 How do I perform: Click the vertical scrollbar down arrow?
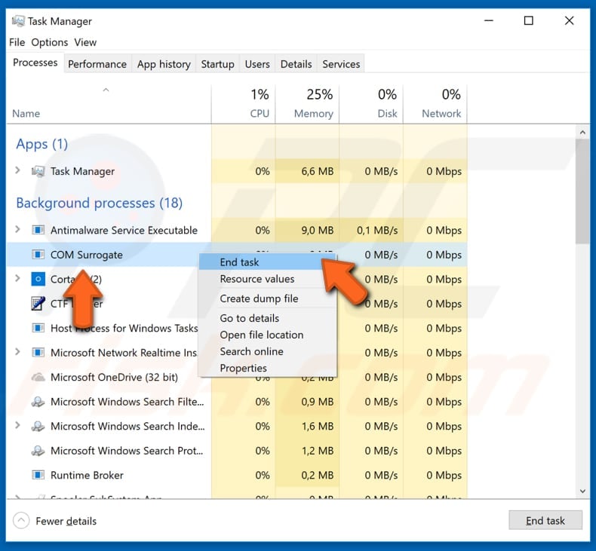tap(582, 490)
